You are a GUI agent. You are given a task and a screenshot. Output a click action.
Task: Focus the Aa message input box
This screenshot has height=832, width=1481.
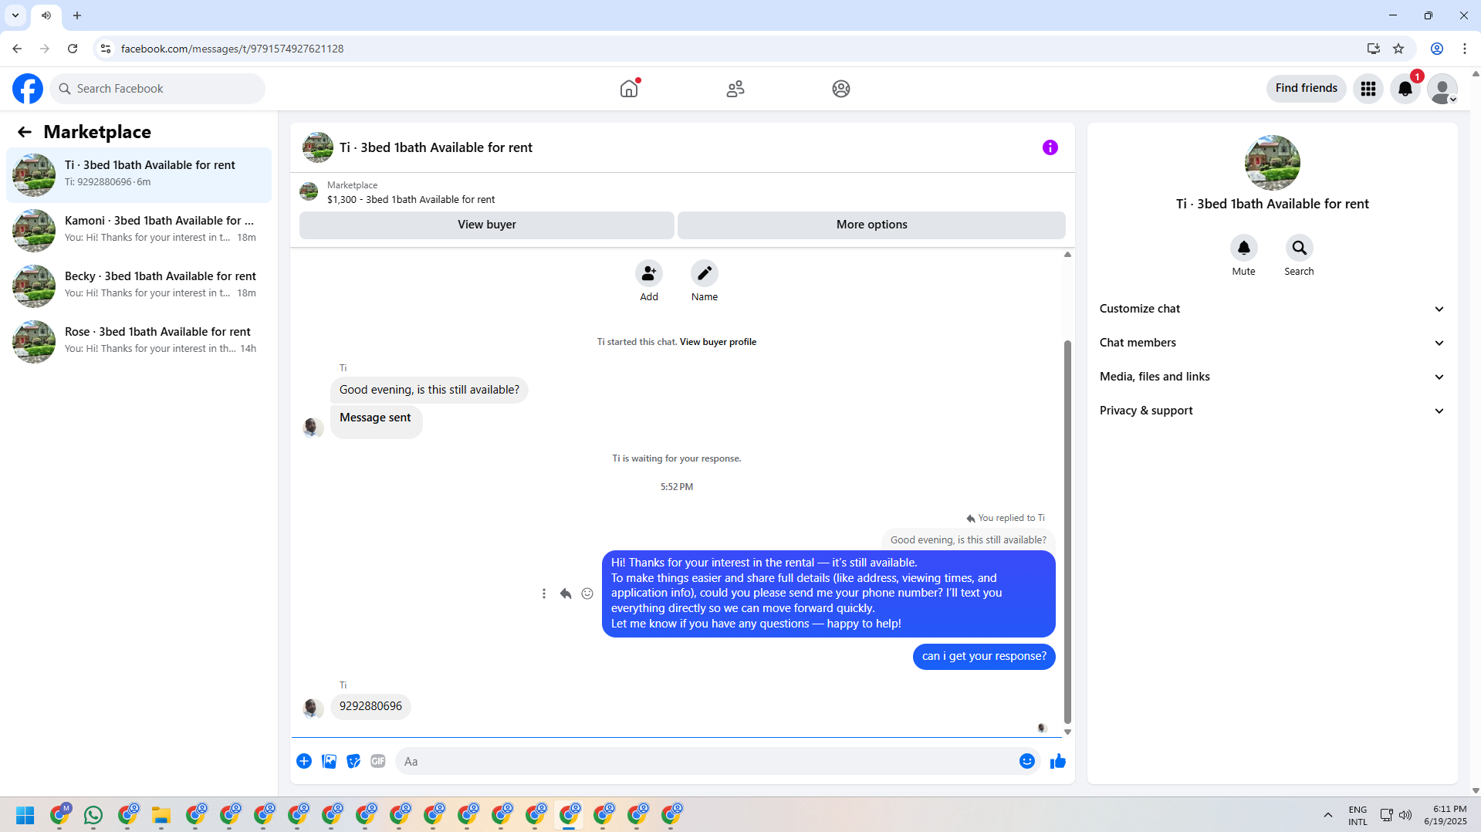[x=705, y=762]
